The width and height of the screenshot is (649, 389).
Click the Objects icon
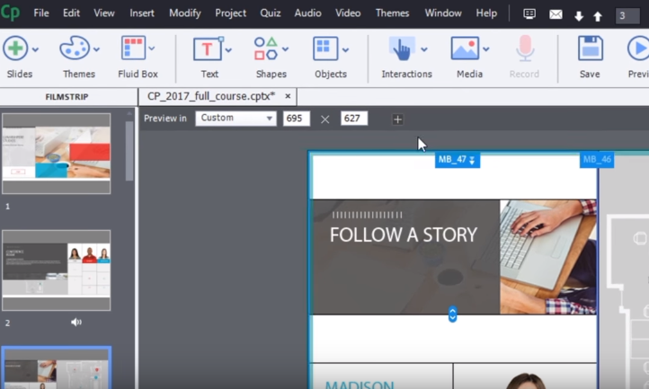pyautogui.click(x=325, y=49)
